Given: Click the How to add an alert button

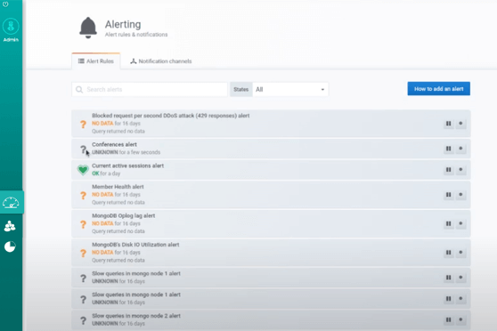Looking at the screenshot, I should point(439,89).
